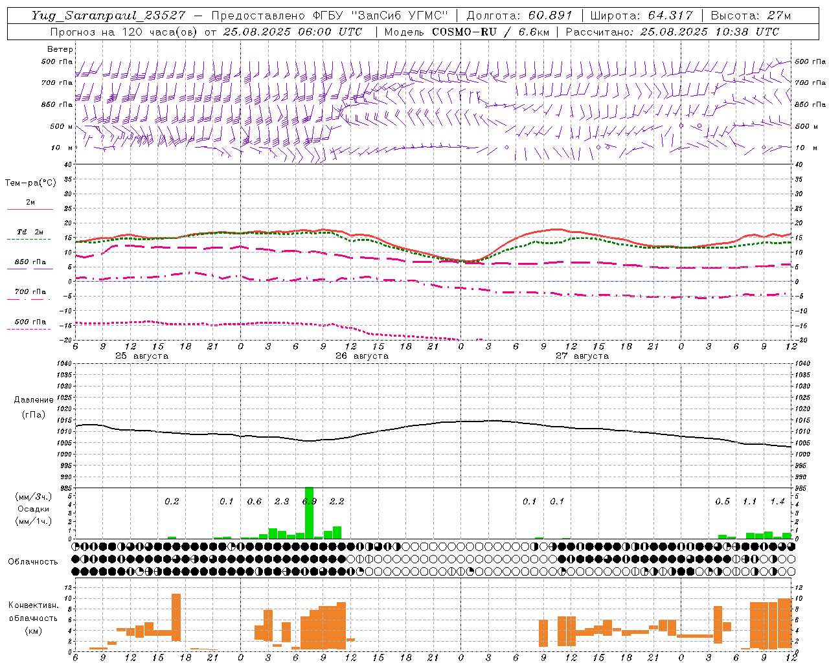Image resolution: width=829 pixels, height=663 pixels.
Task: Click the precipitation total 2.3
Action: coord(282,501)
